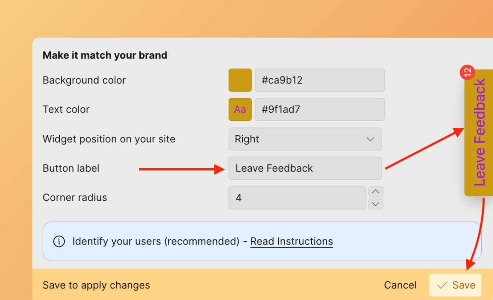Open the Read Instructions link
The height and width of the screenshot is (300, 493).
coord(292,241)
